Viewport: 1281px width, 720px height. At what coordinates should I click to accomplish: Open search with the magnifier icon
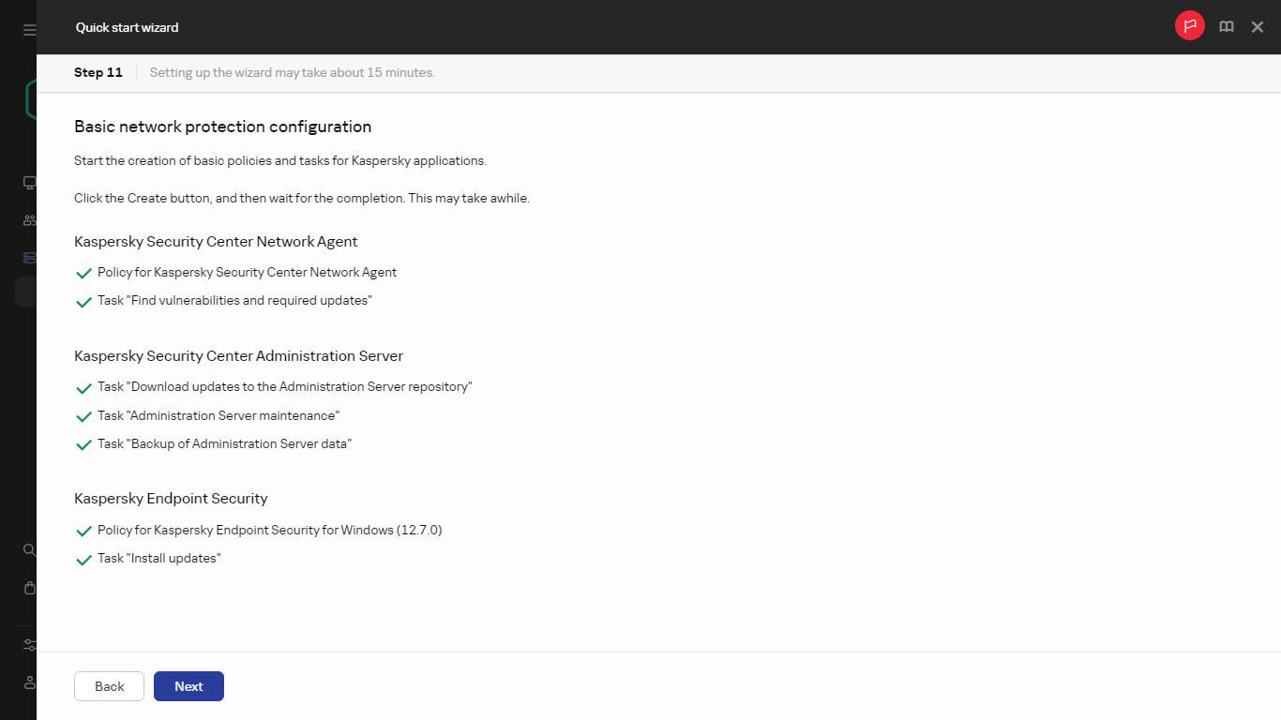28,549
